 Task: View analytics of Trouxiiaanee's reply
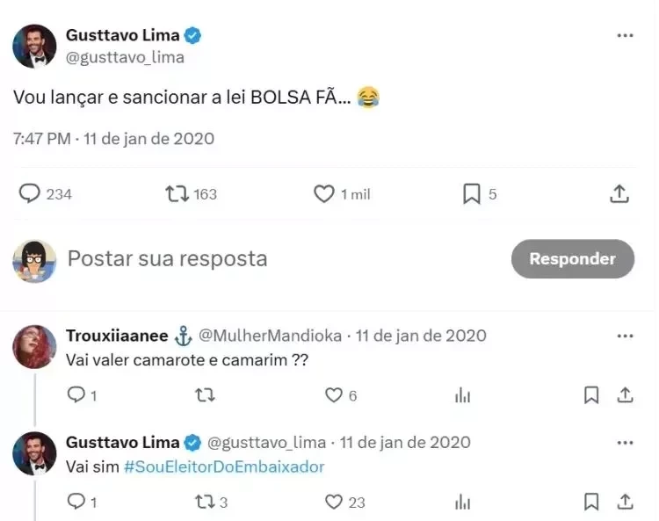click(462, 395)
